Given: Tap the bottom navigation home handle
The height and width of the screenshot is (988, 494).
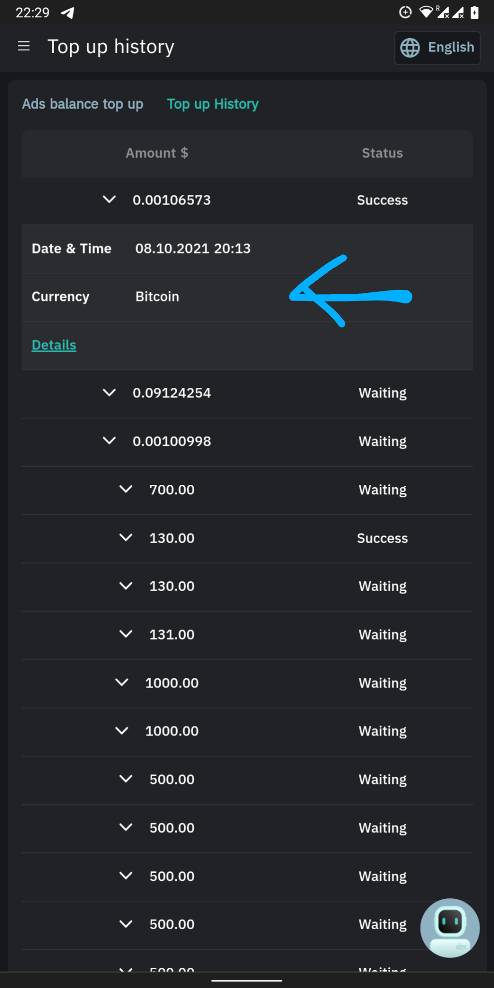Looking at the screenshot, I should 247,980.
